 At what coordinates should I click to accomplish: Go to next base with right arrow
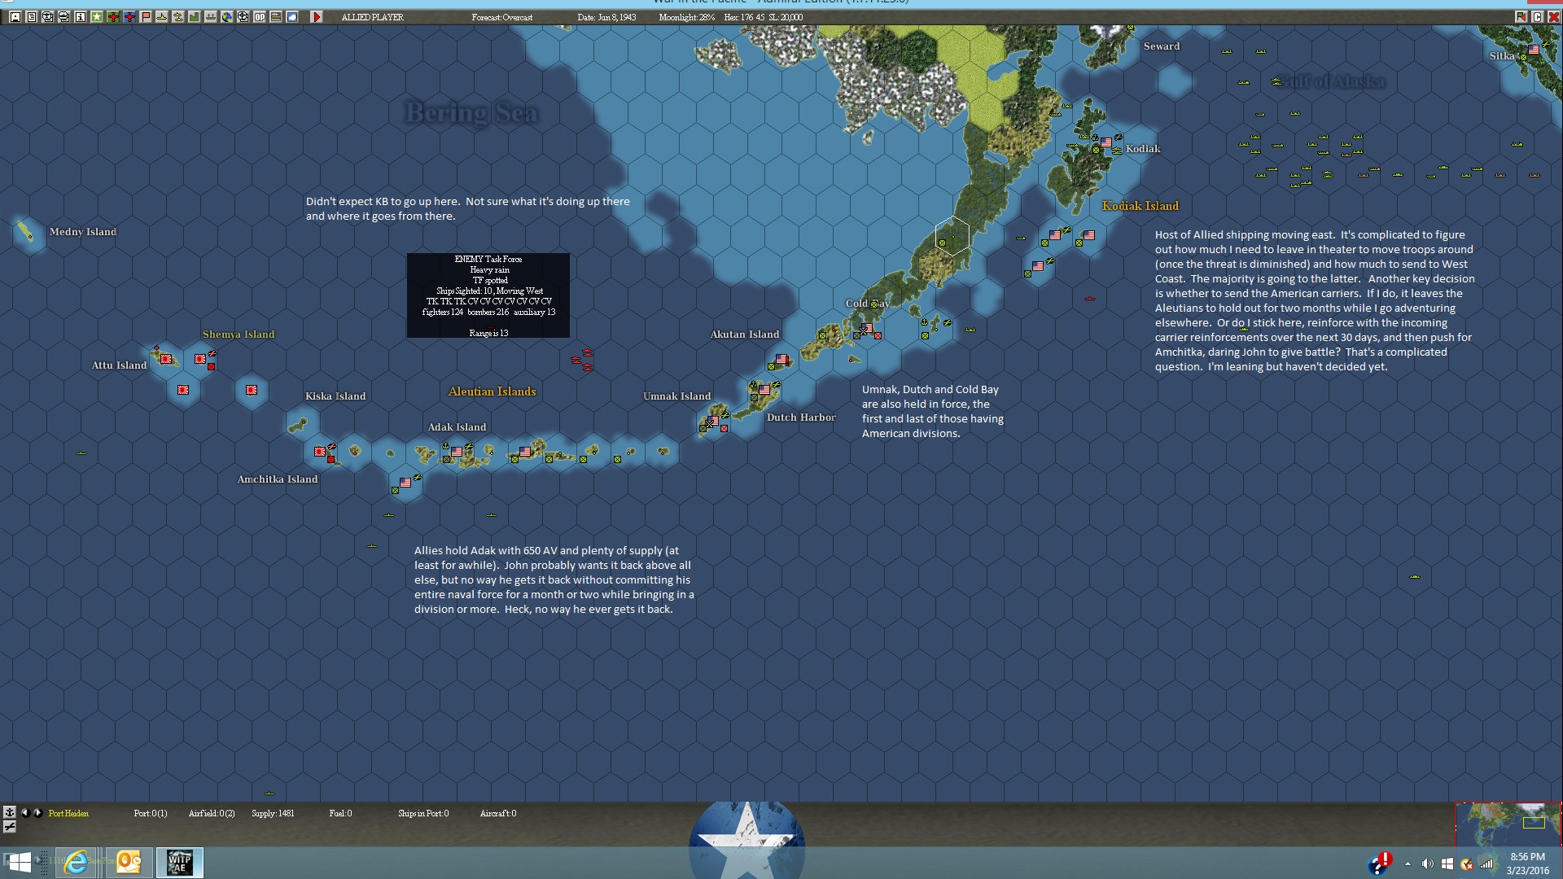tap(37, 812)
